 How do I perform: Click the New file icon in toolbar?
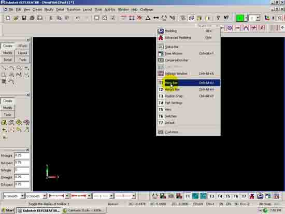(x=8, y=18)
